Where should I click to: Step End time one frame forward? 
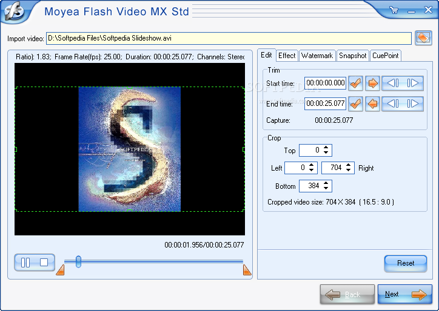click(413, 104)
